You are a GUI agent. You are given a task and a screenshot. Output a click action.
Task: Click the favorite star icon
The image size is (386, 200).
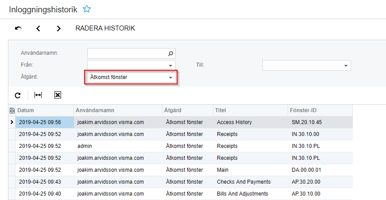pos(87,9)
